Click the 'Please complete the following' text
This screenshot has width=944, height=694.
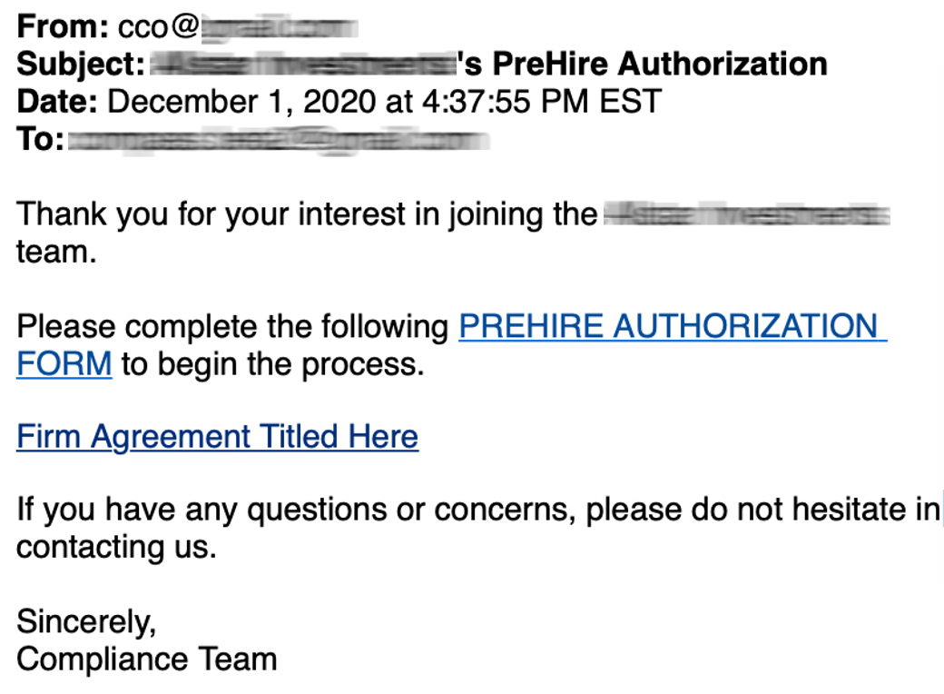click(x=232, y=327)
